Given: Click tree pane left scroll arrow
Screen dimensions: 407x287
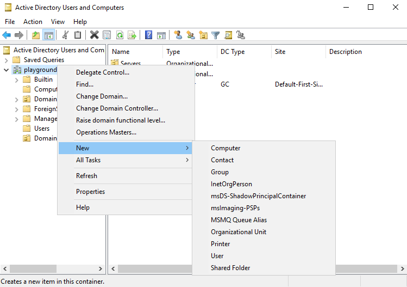Looking at the screenshot, I should click(x=5, y=268).
